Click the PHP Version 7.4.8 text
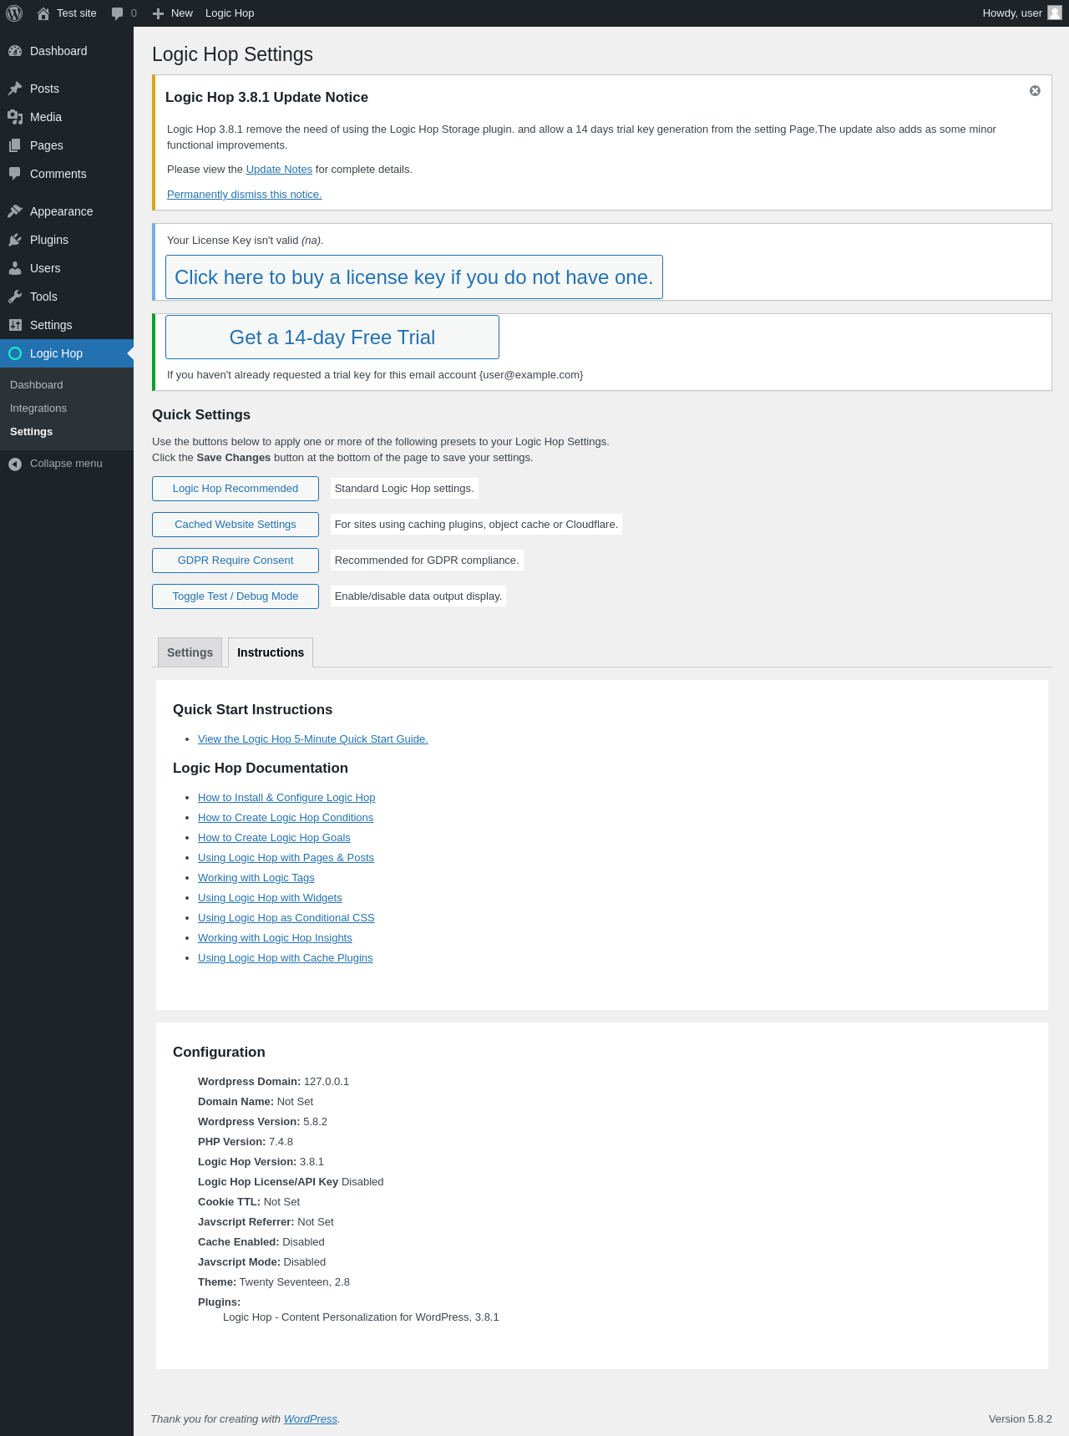This screenshot has height=1436, width=1069. (x=246, y=1142)
